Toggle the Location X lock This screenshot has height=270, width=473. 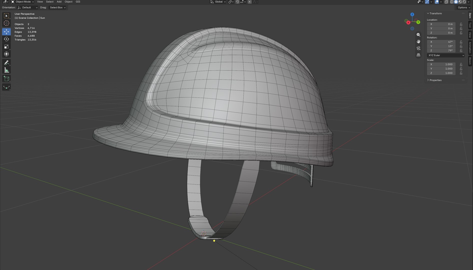[x=461, y=24]
